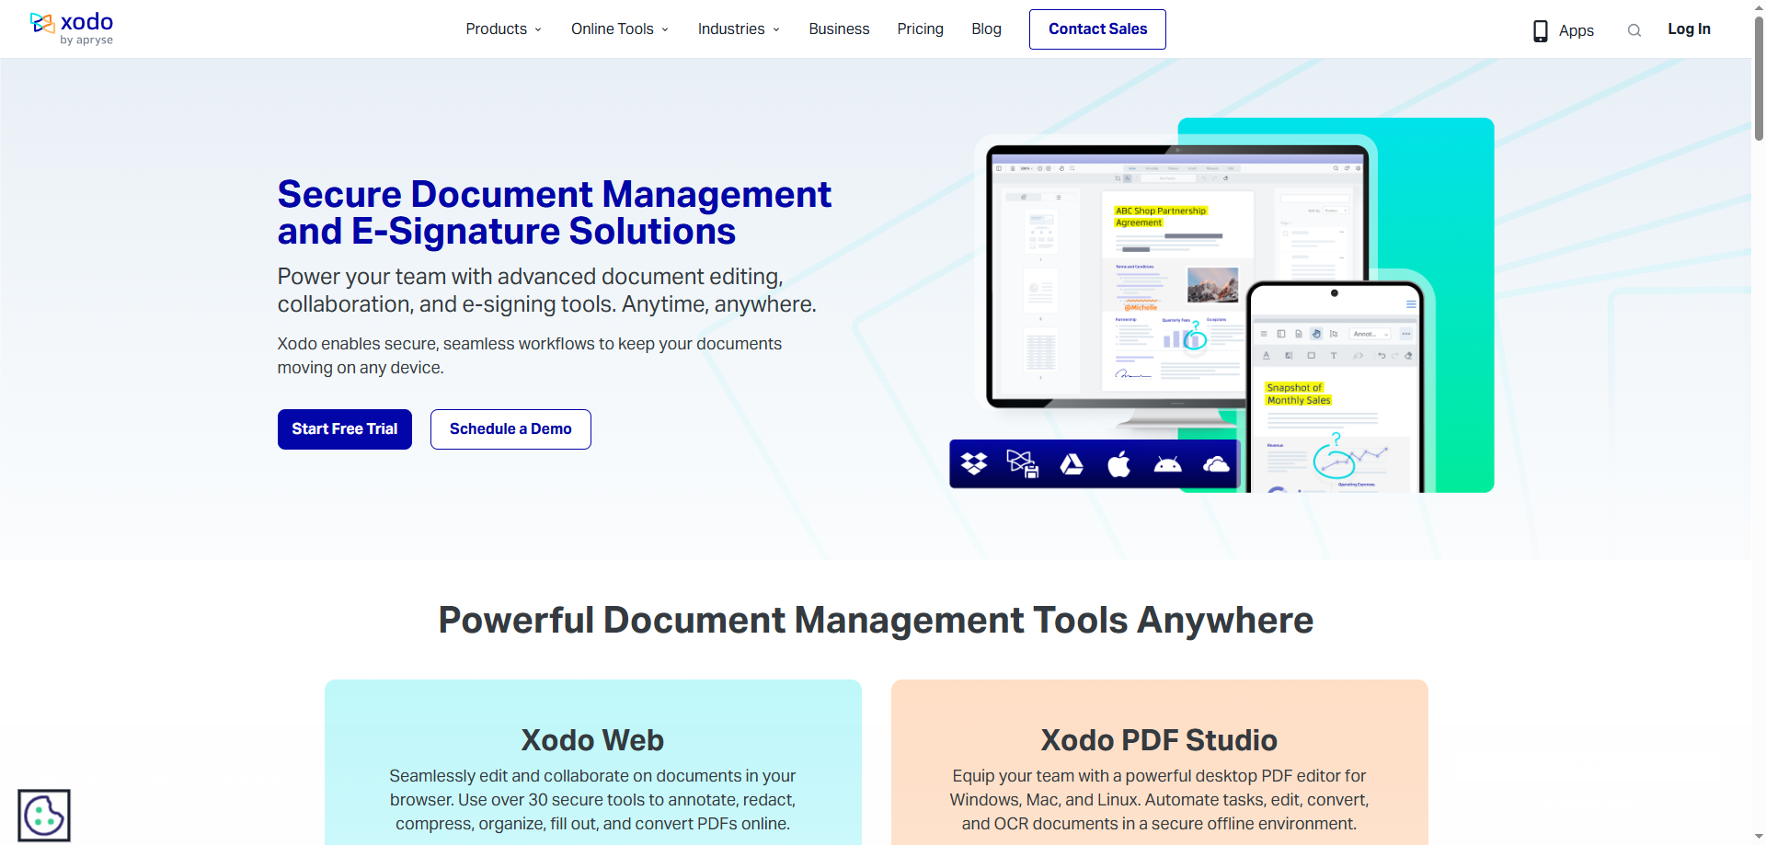Screen dimensions: 1766x845
Task: Visit the Blog link
Action: click(986, 29)
